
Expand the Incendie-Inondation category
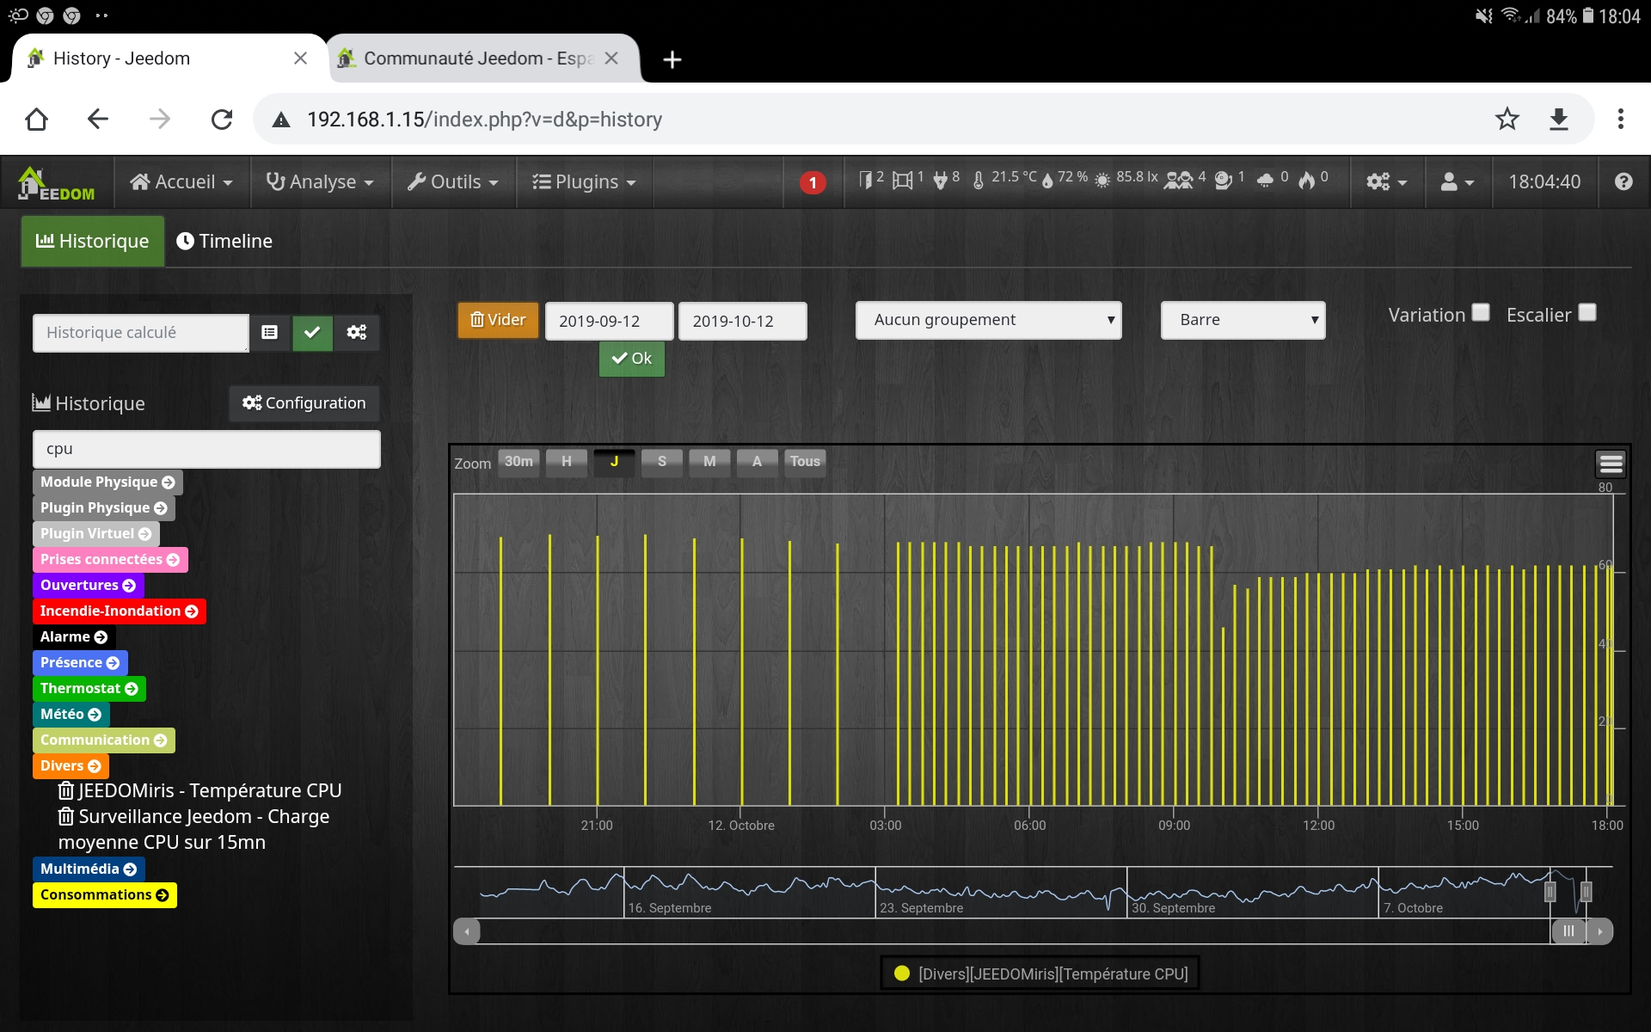coord(120,611)
